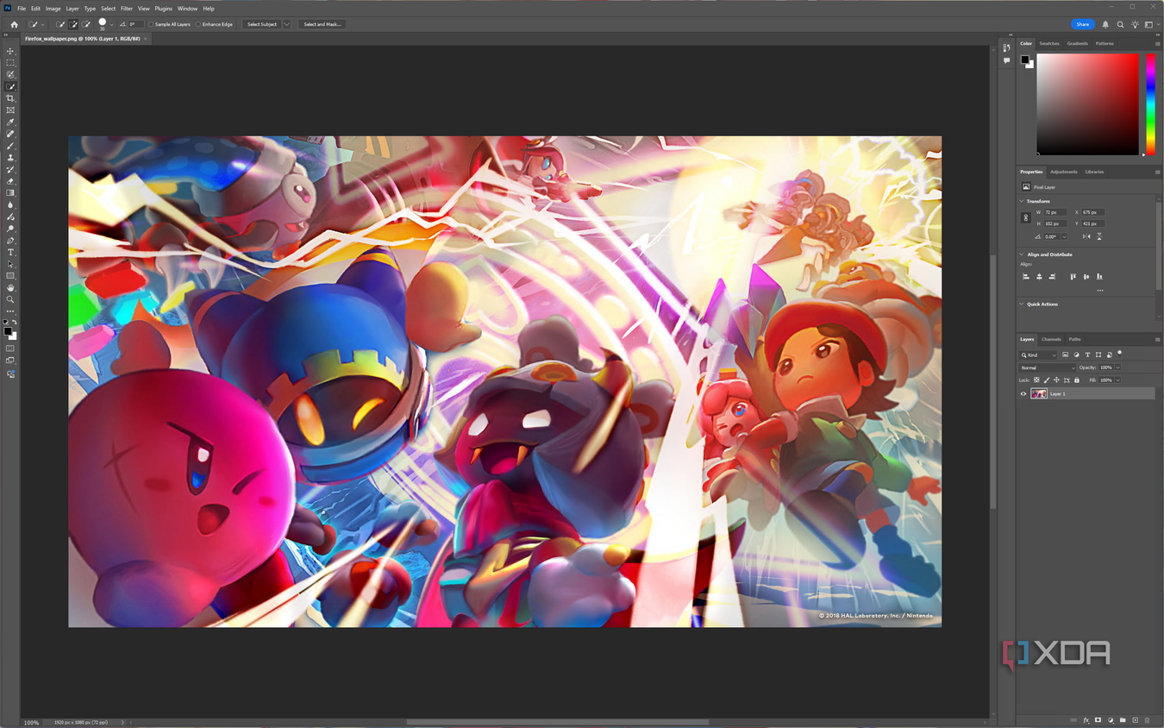Select the Quick Selection tool in toolbox

coord(10,87)
